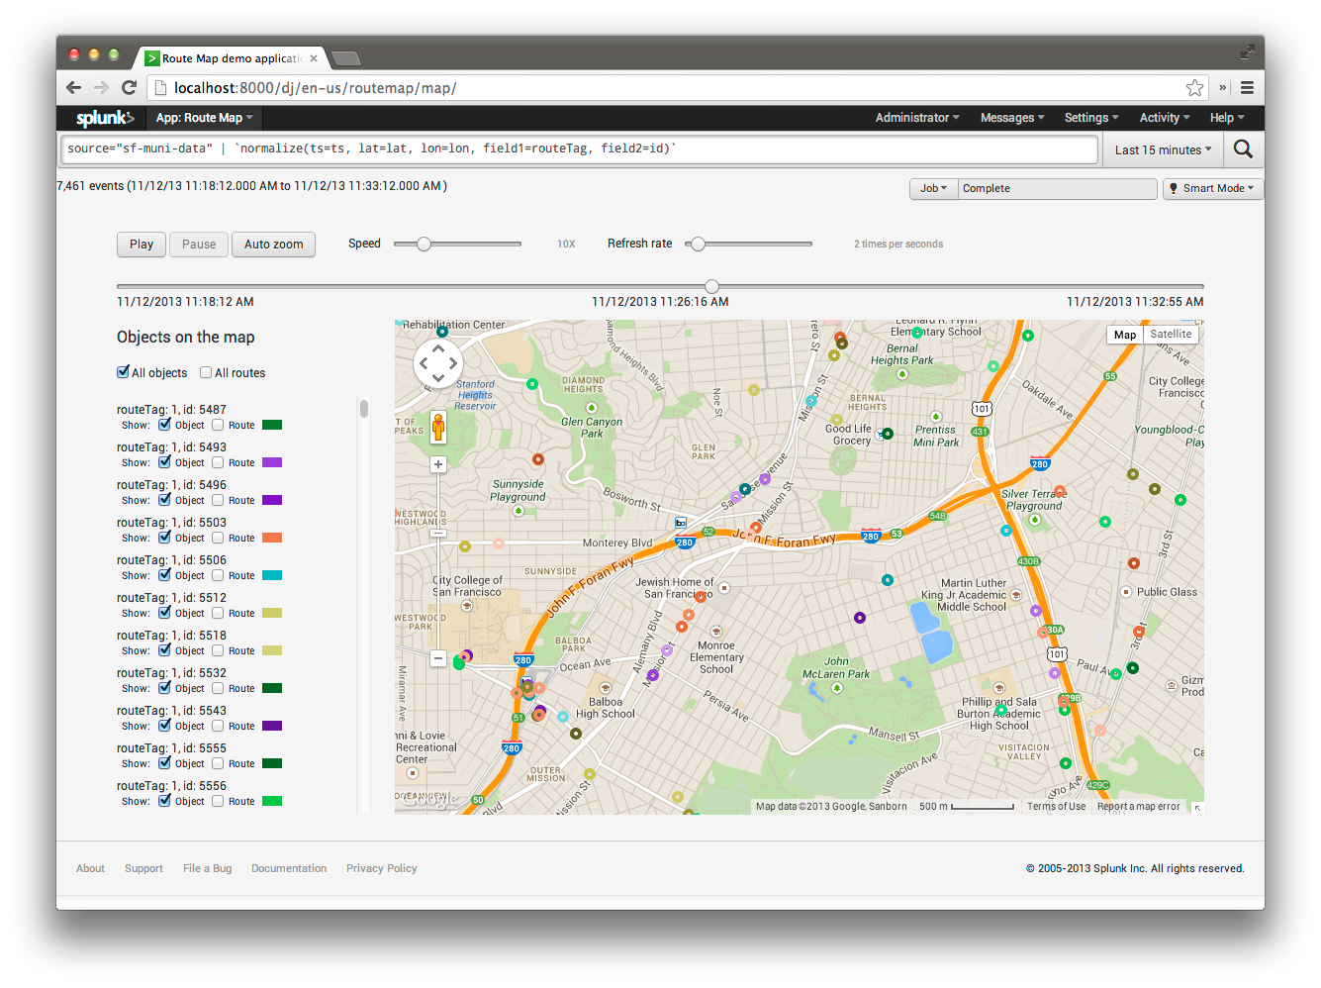Click the browser back arrow
This screenshot has width=1321, height=988.
(73, 88)
